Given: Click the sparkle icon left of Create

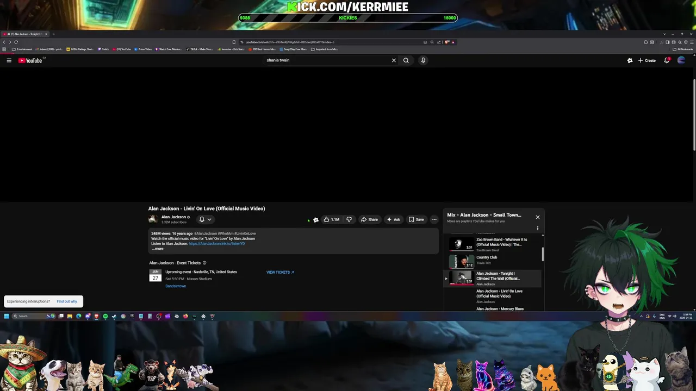Looking at the screenshot, I should click(x=630, y=60).
